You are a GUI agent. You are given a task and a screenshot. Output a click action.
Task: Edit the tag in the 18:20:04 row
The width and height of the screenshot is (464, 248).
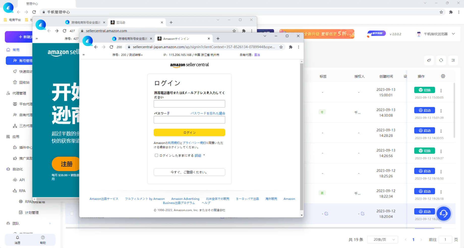coord(326,214)
